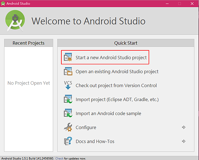This screenshot has width=199, height=160.
Task: Select Check out project from Version Control
Action: (x=116, y=85)
